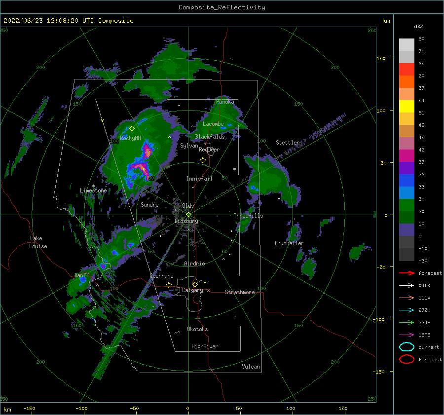
Task: Select the 20 dBZ green swatch
Action: click(407, 205)
